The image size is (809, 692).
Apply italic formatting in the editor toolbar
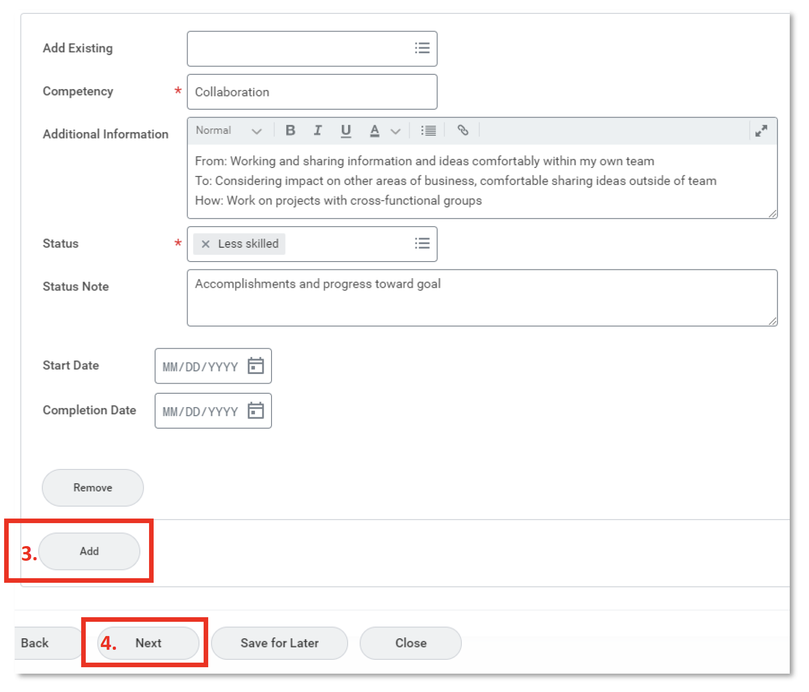click(318, 131)
